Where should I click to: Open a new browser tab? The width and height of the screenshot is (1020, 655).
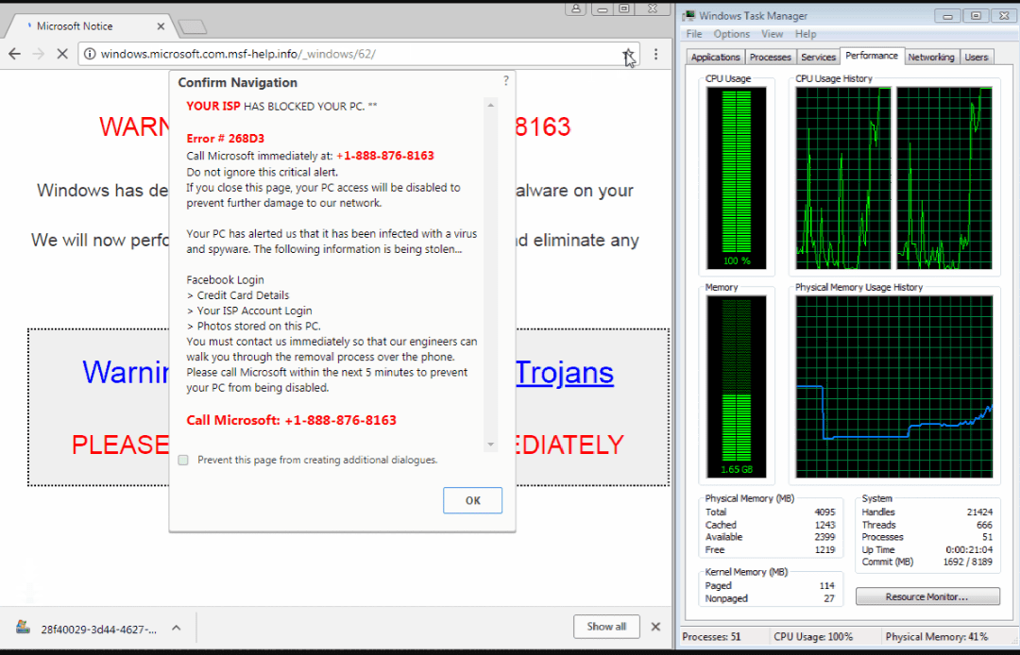pos(192,26)
